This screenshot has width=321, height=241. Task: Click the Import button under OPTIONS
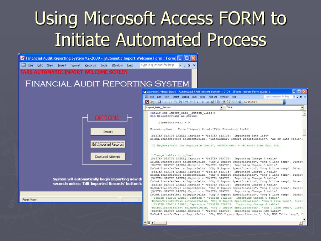tap(108, 131)
